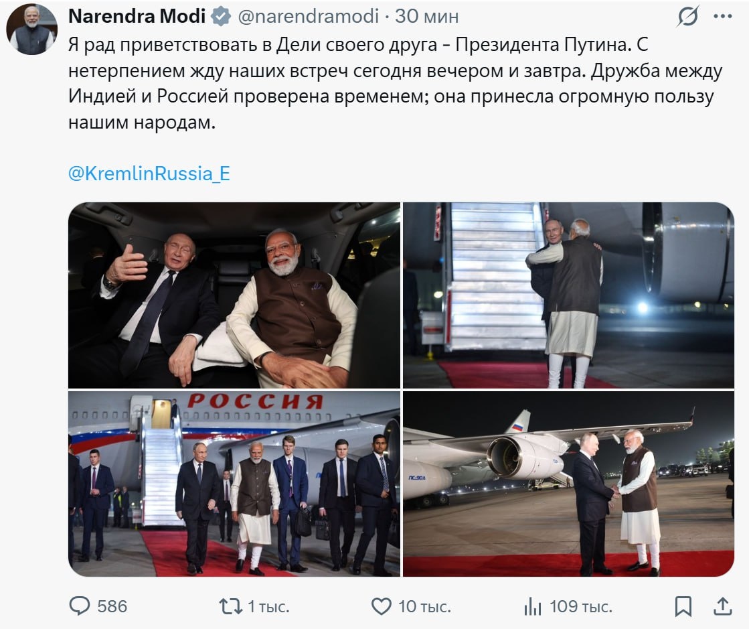Click the Narendra Modi display name
Screen dimensions: 749x629
[137, 16]
